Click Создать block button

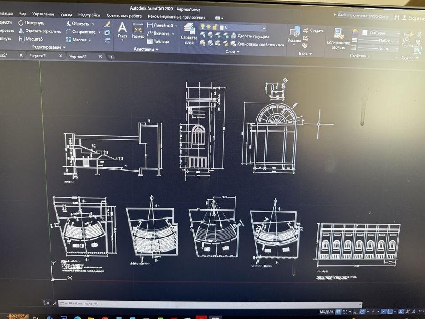pos(313,31)
